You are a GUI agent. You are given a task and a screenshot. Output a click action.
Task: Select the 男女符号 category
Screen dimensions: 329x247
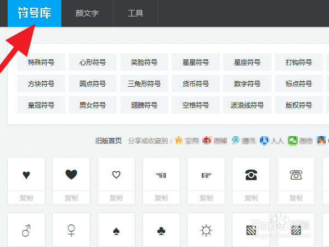(x=93, y=105)
